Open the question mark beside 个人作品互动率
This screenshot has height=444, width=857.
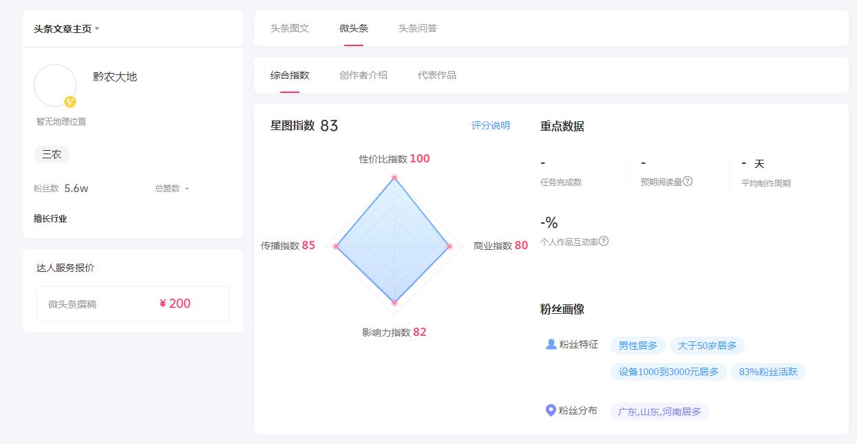[604, 242]
